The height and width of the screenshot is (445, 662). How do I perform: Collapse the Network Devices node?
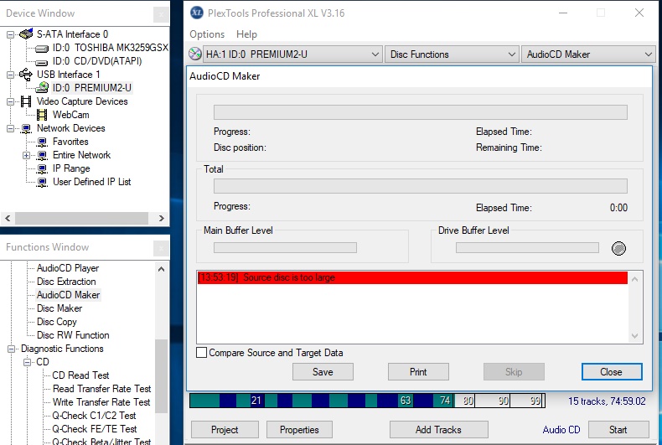(10, 128)
